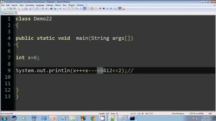Toggle the highlighted Indent guide toolbar button
This screenshot has width=216, height=121.
(84, 9)
